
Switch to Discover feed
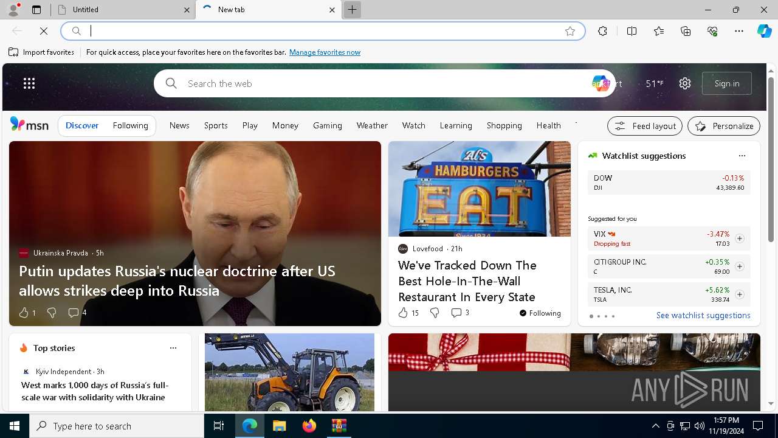[82, 125]
